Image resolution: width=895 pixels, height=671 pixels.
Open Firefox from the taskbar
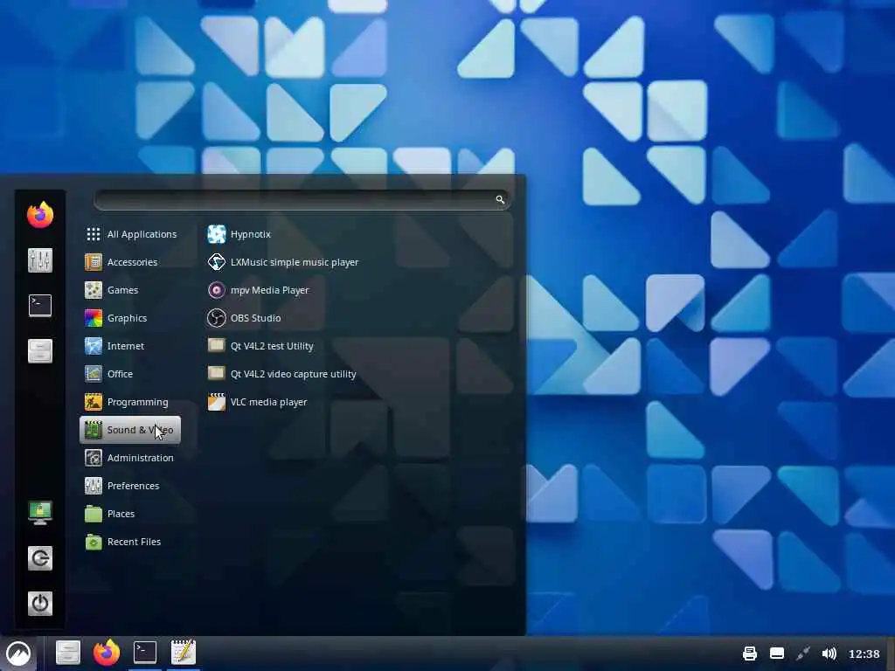pos(106,653)
